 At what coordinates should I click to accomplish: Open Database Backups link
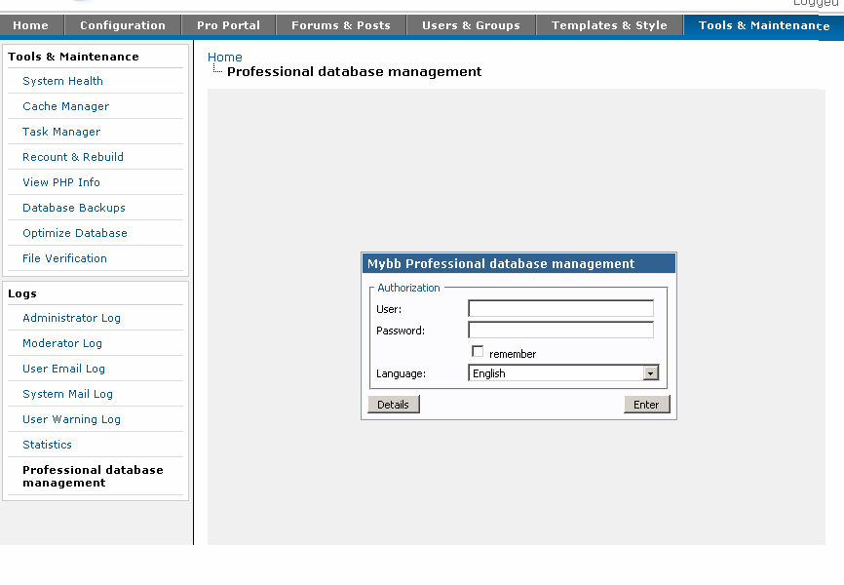pos(74,208)
